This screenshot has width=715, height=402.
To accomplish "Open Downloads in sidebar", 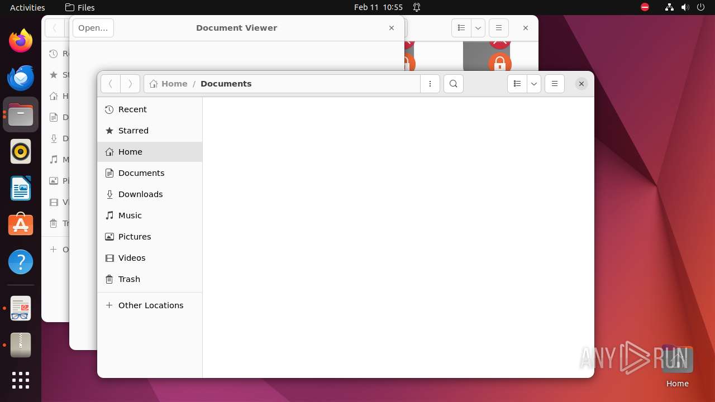I will 150,194.
